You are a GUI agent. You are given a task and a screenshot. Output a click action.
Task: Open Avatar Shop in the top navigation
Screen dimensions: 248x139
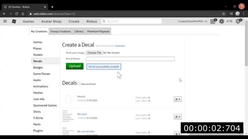pyautogui.click(x=51, y=21)
